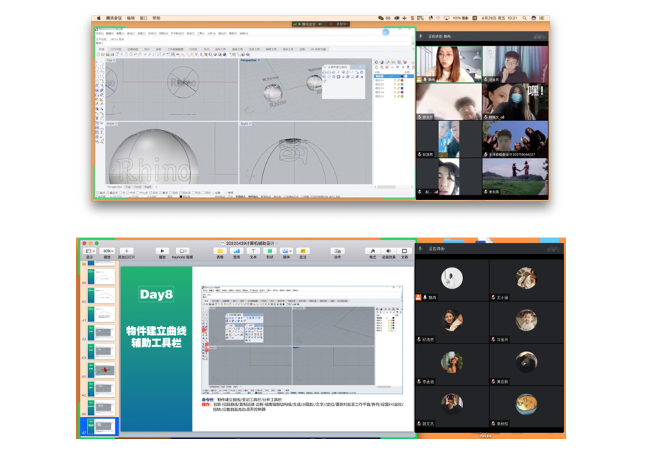Click Add Slide (添加幻灯片) button

click(126, 251)
